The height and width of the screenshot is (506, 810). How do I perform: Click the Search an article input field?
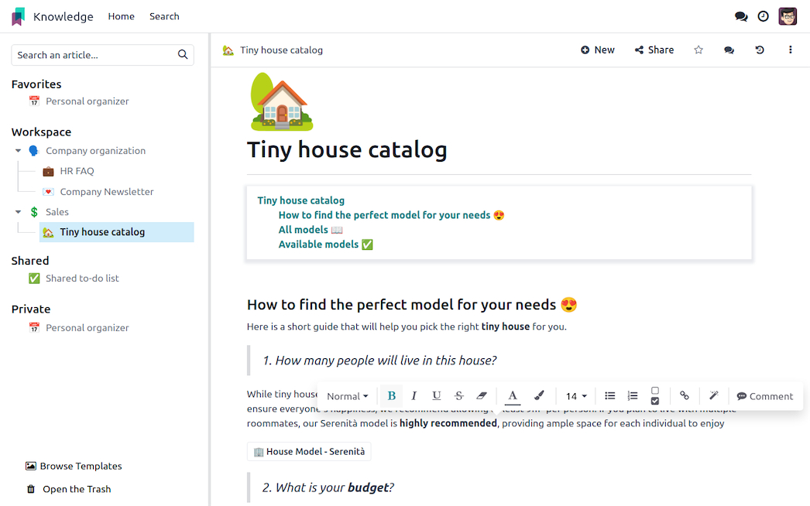point(93,55)
